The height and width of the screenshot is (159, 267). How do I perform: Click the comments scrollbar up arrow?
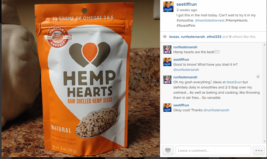[264, 45]
